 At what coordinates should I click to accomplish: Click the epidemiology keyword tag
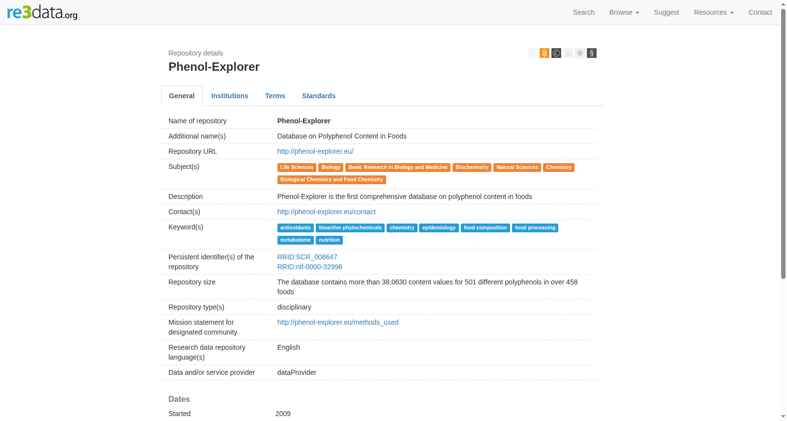[x=439, y=228]
